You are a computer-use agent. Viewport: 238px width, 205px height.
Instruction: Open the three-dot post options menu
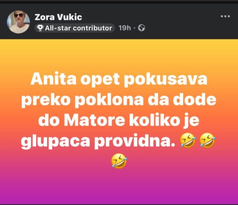pyautogui.click(x=225, y=16)
